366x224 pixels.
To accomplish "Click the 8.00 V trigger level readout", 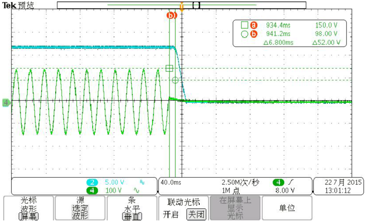I will coord(286,189).
